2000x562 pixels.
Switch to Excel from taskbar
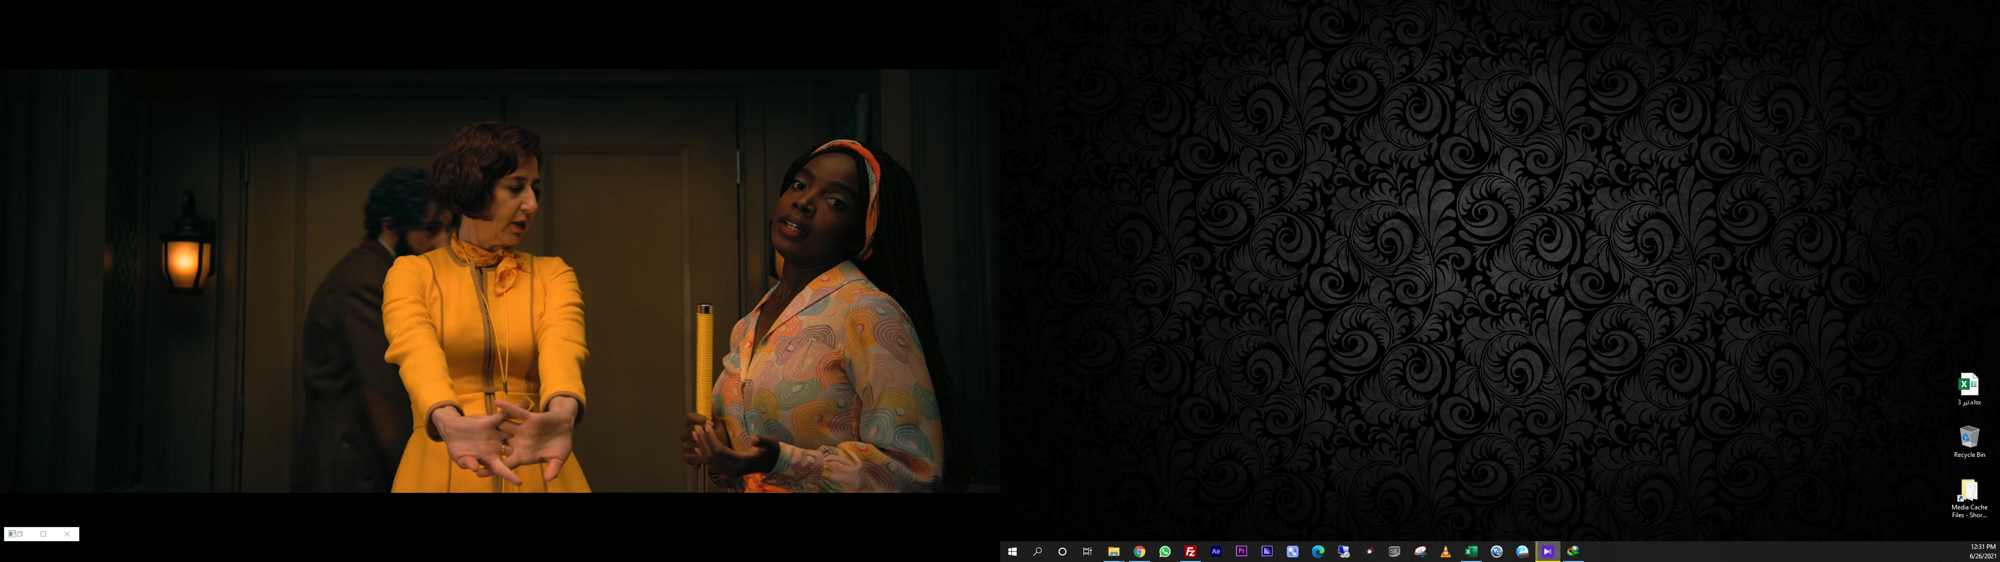click(1470, 551)
